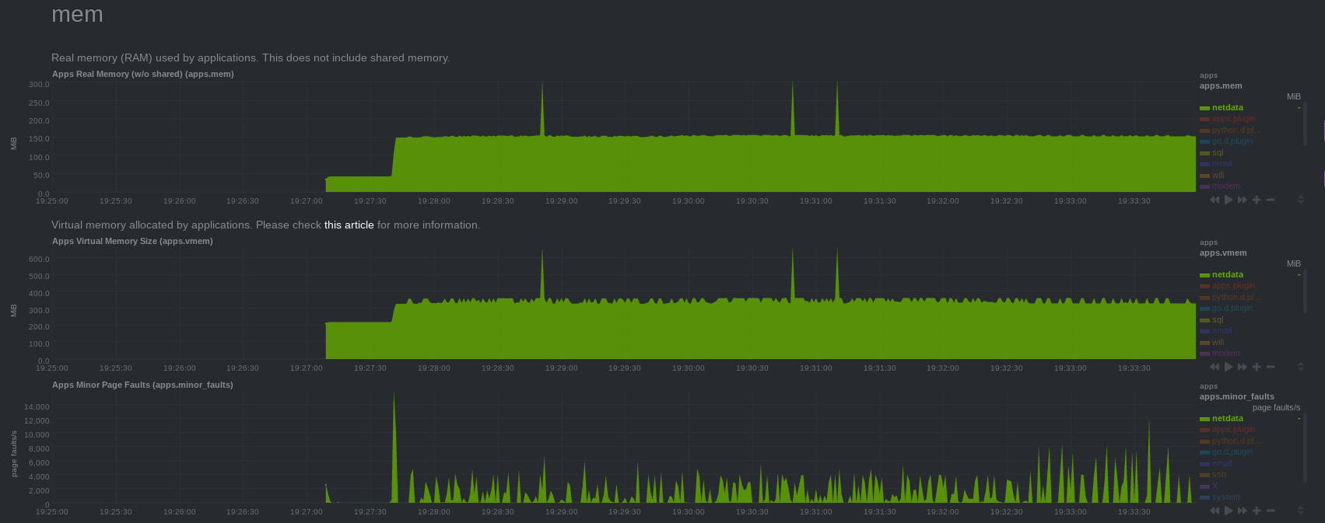Toggle sql dimension in apps.vmem legend
1325x523 pixels.
(1218, 319)
